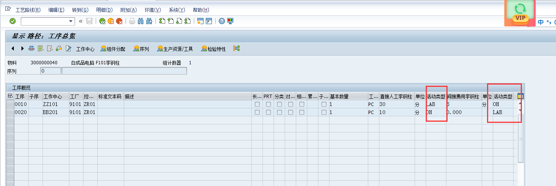This screenshot has width=556, height=186.
Task: Open the 转到(G) menu
Action: pos(80,10)
